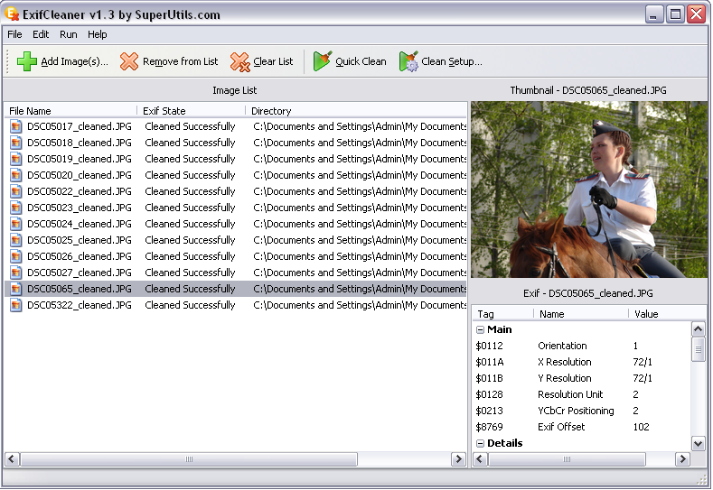Click image list scroll right arrow

(x=458, y=459)
